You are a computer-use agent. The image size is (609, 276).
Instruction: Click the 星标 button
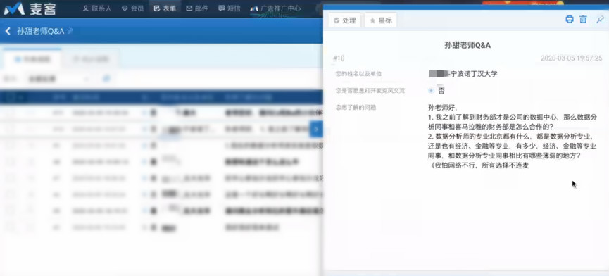[381, 20]
